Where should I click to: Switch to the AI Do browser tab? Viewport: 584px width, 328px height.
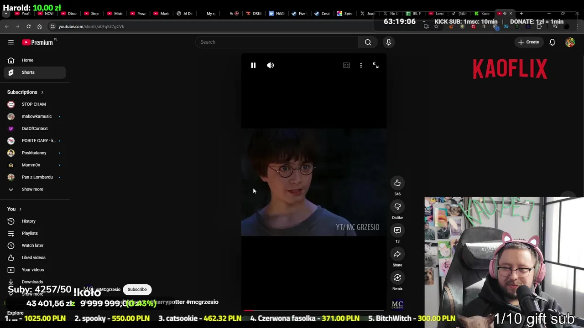184,14
